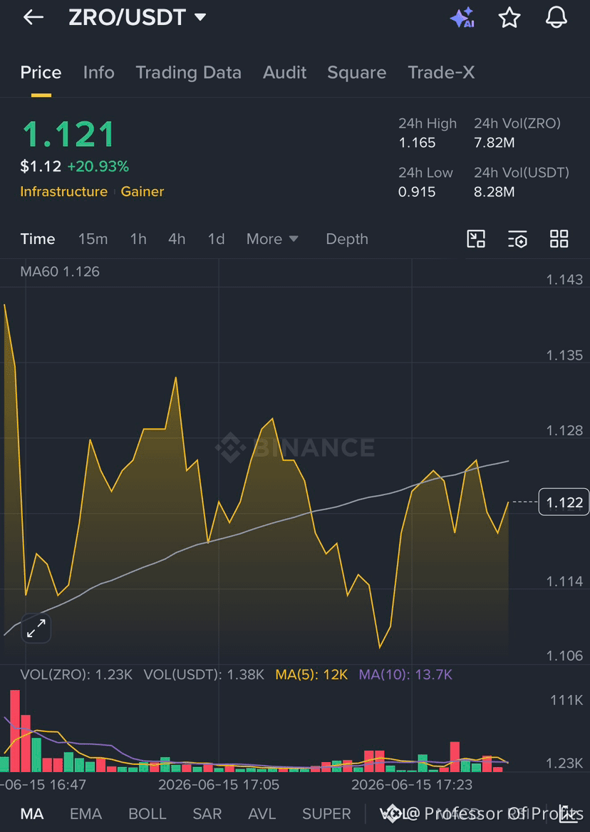Screen dimensions: 590x832
Task: Switch to the Price tab
Action: [x=41, y=73]
